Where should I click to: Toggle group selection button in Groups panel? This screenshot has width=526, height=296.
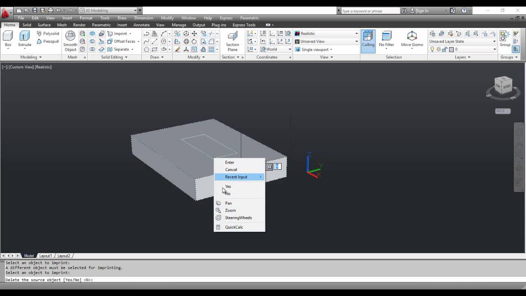516,49
